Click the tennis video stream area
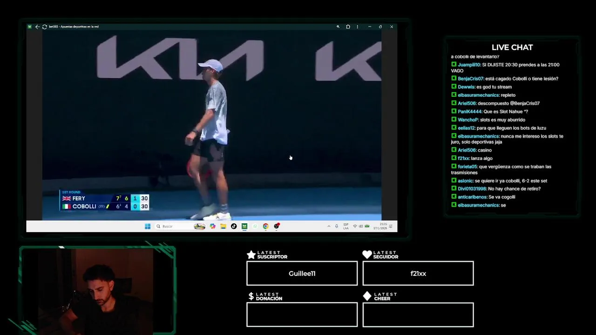This screenshot has height=335, width=596. 212,125
